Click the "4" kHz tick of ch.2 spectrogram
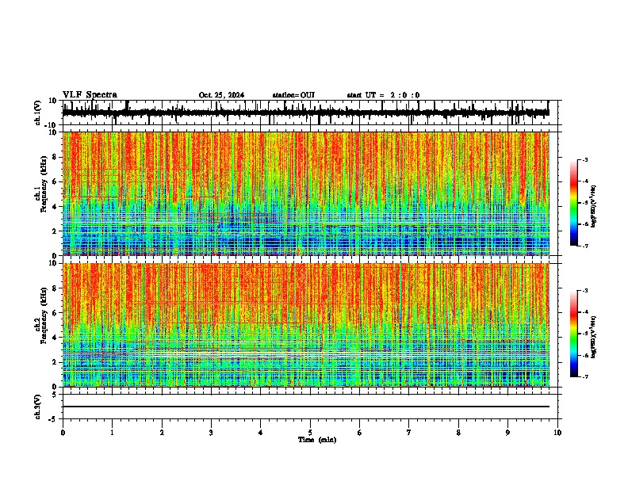Image resolution: width=628 pixels, height=485 pixels. coord(55,338)
